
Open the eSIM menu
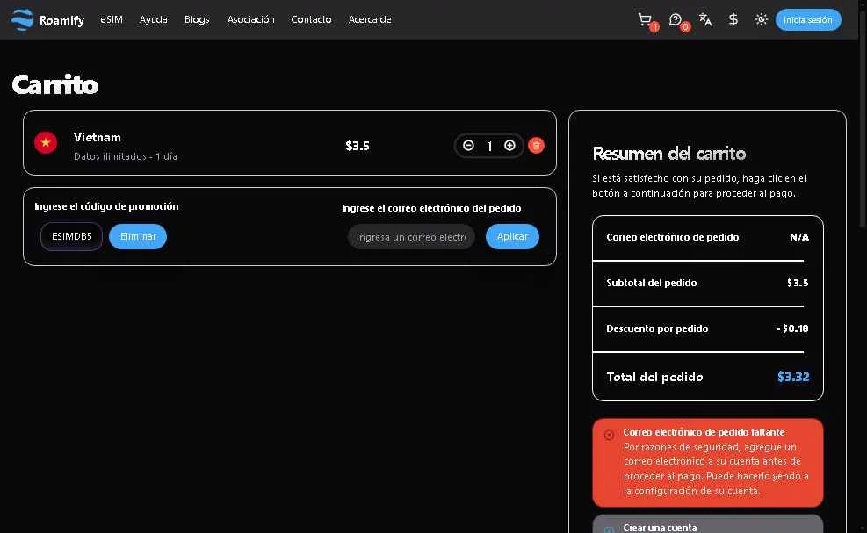112,19
